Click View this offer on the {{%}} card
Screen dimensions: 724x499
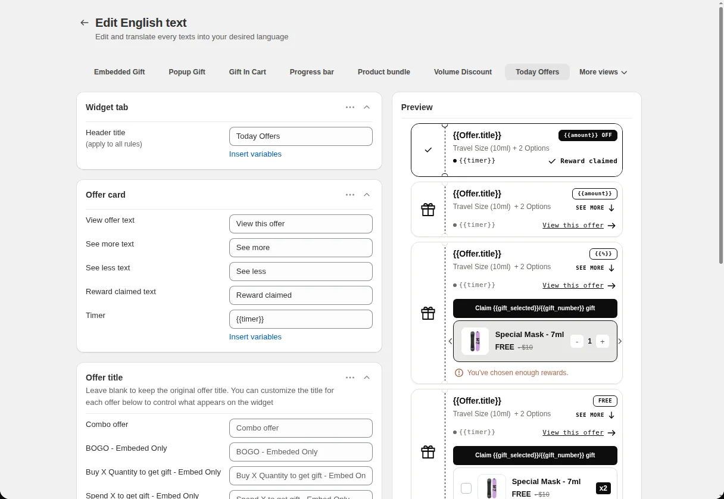point(579,286)
